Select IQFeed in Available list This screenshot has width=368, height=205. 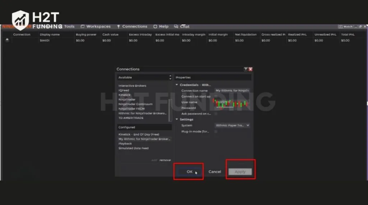coord(124,90)
